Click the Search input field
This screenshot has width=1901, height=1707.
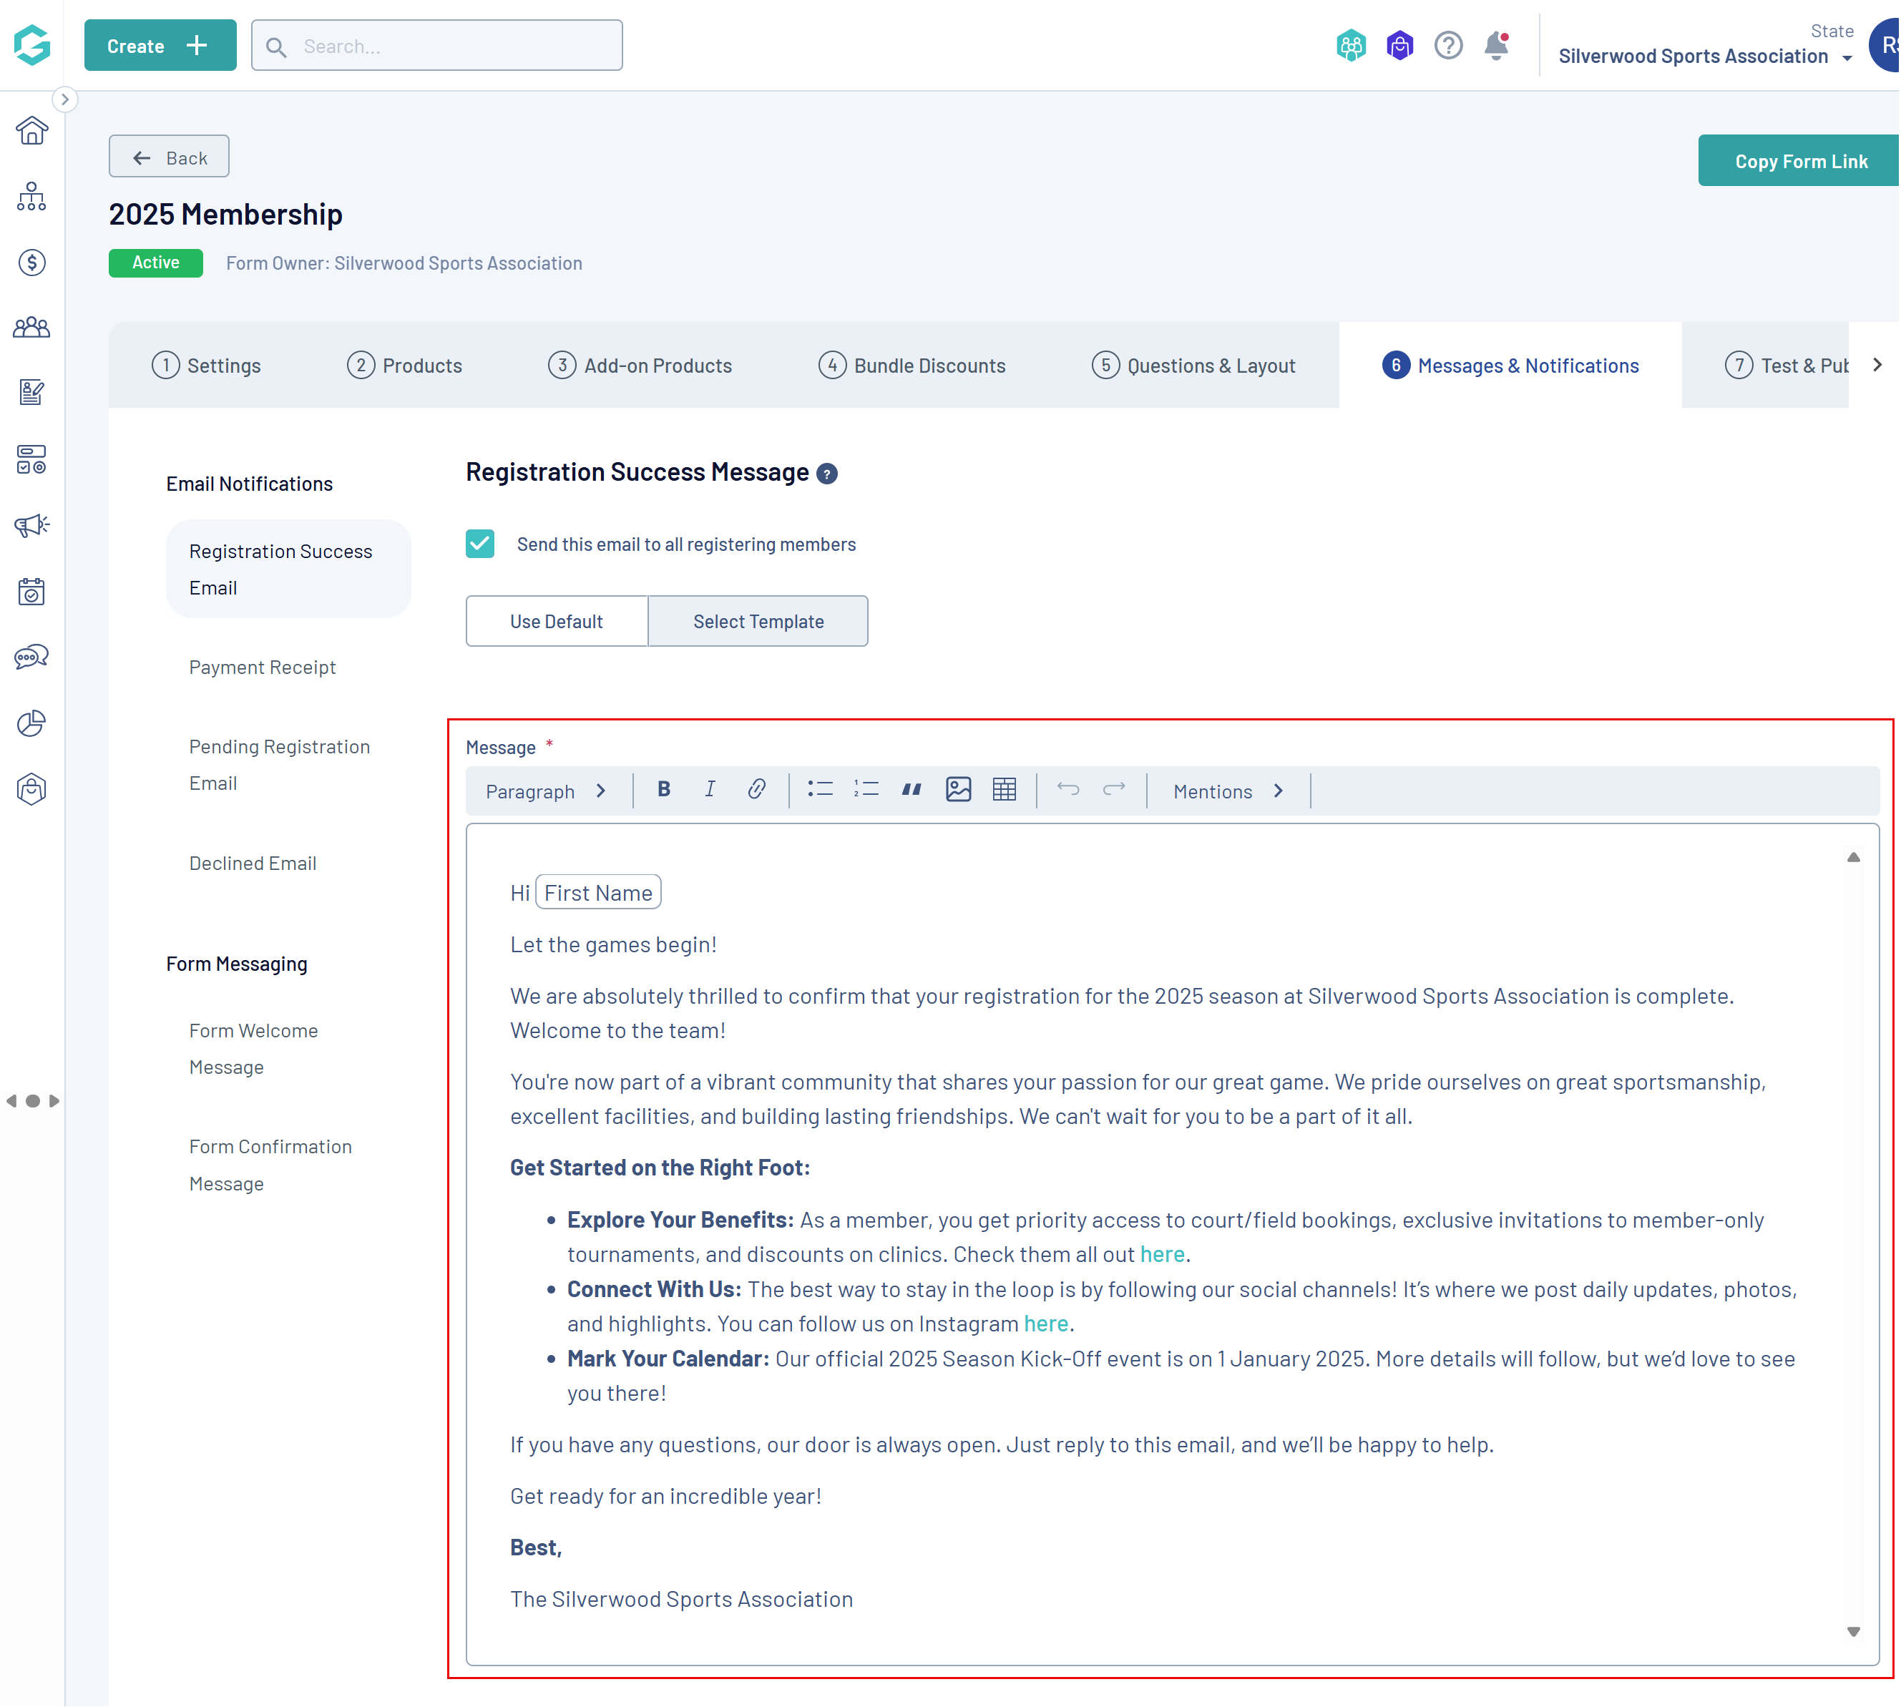pos(450,46)
